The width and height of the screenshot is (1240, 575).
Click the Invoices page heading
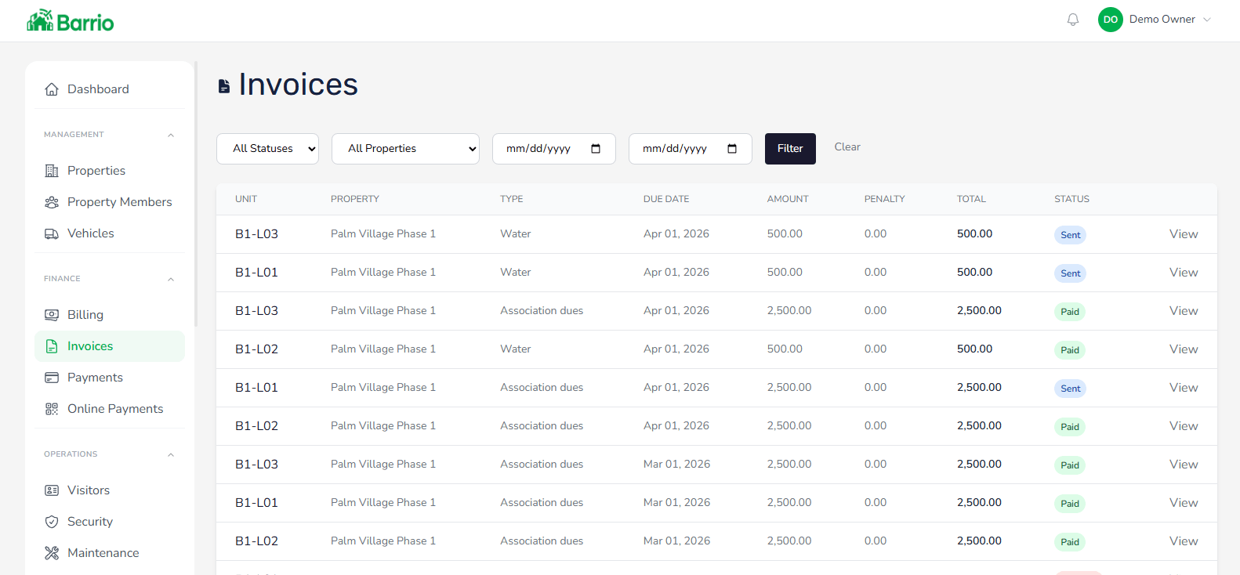(x=298, y=85)
